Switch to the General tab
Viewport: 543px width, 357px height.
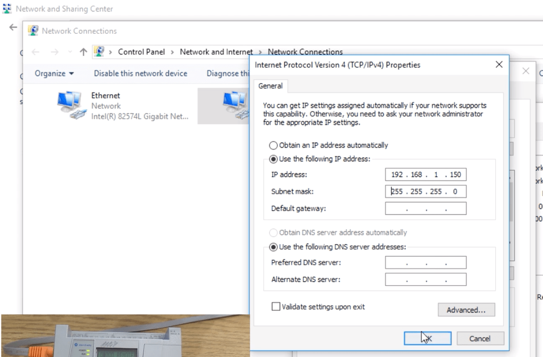271,86
